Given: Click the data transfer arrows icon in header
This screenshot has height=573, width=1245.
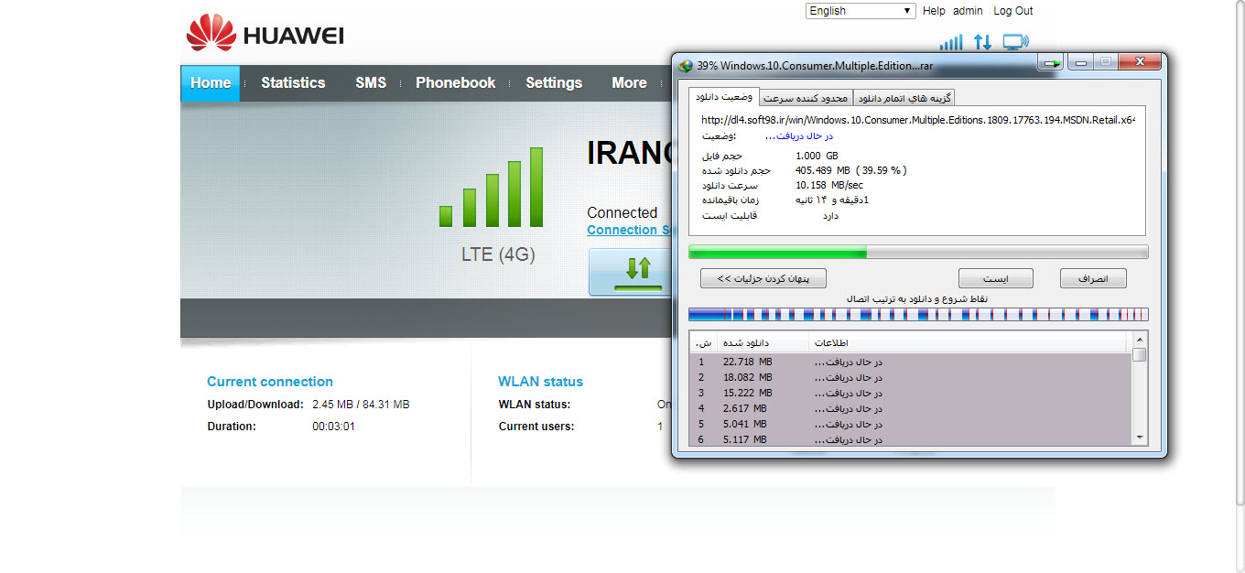Looking at the screenshot, I should (982, 42).
